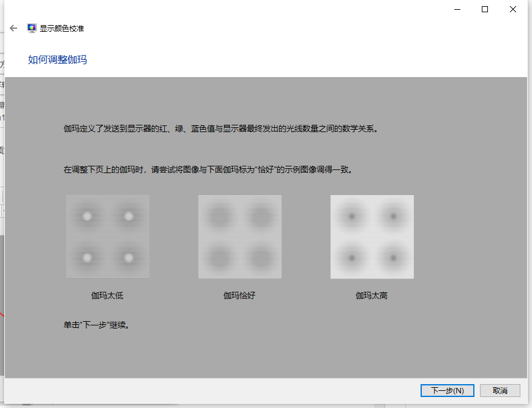This screenshot has width=532, height=408.
Task: Select the 伽玛太低 example image
Action: point(108,236)
